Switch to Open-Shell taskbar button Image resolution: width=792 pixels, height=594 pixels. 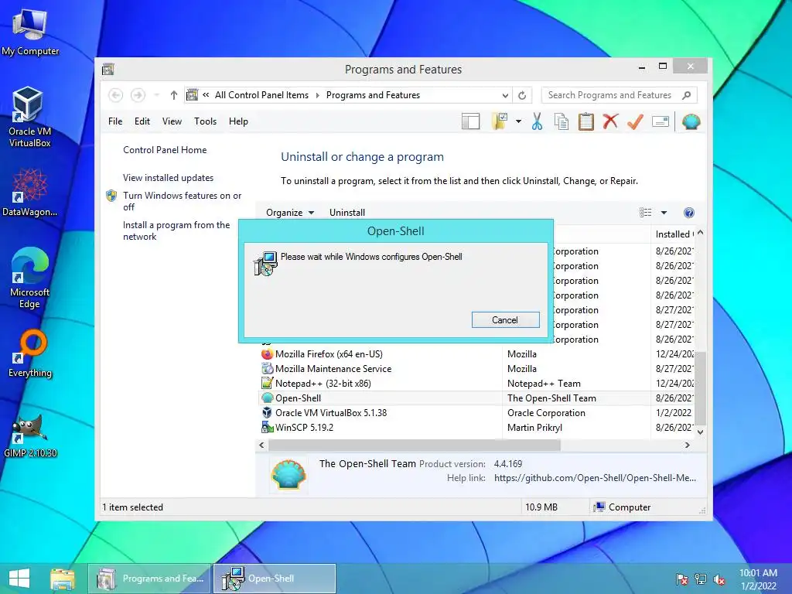[275, 579]
